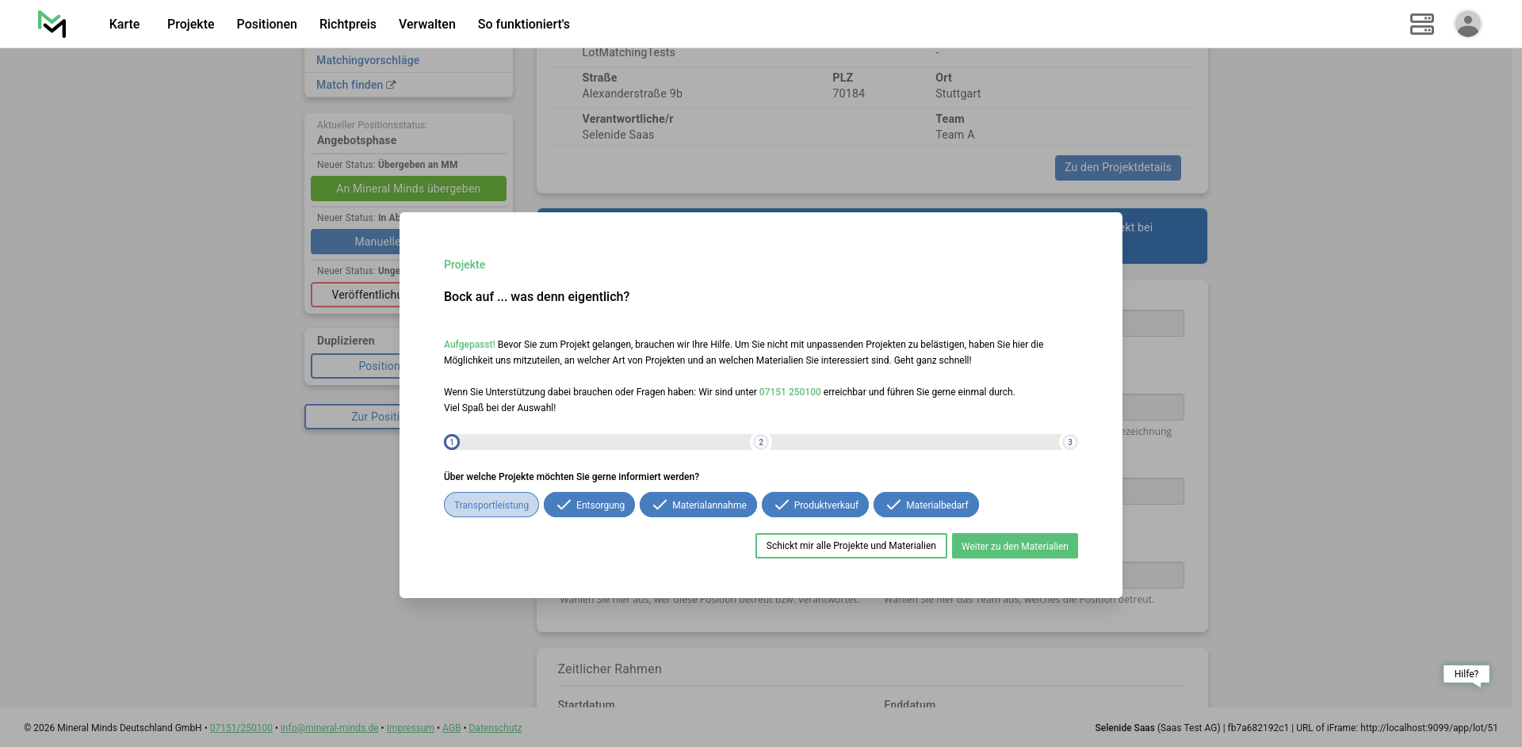Click the external link icon beside Match finden
The image size is (1522, 747).
(391, 85)
